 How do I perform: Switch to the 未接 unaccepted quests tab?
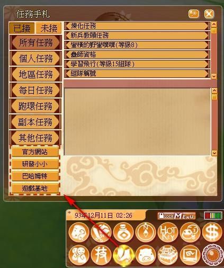click(49, 28)
